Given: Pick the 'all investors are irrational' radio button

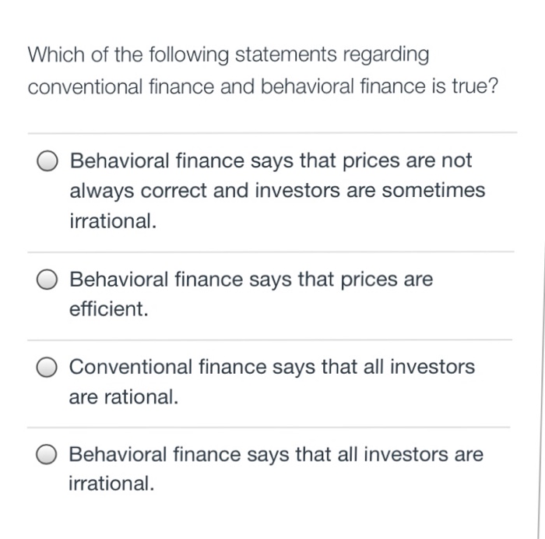Looking at the screenshot, I should 49,456.
